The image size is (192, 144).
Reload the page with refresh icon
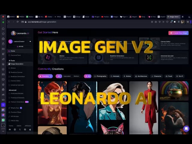(17, 22)
